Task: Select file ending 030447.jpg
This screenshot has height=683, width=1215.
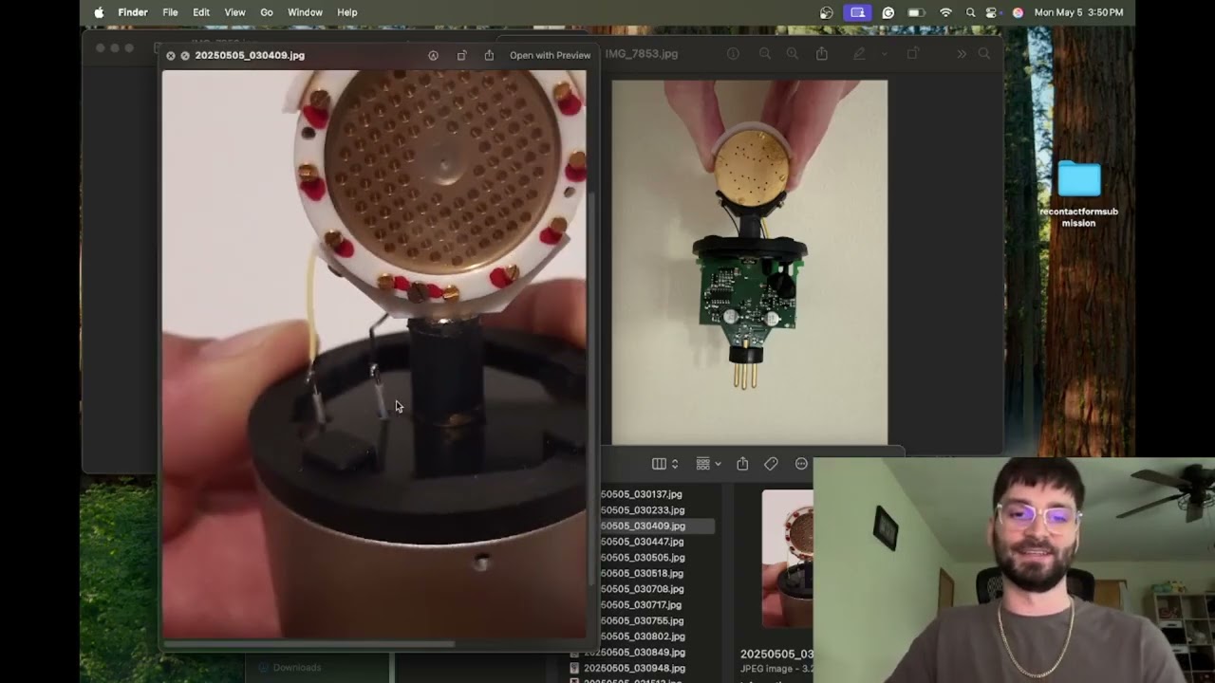Action: [643, 542]
